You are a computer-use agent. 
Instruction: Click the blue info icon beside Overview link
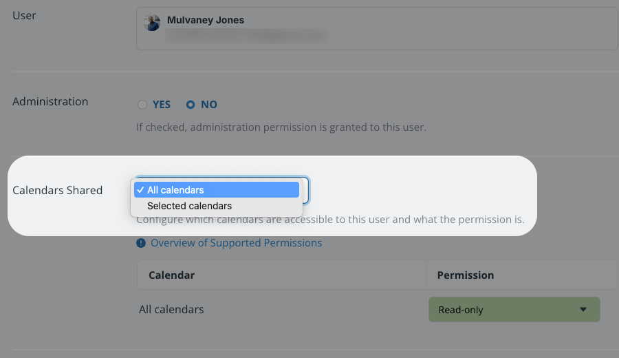(141, 243)
